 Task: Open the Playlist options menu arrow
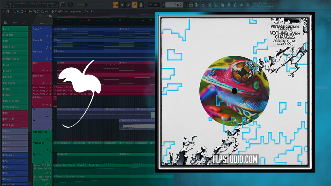(x=3, y=11)
